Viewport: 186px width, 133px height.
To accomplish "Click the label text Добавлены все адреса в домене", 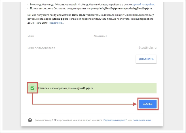I will (57, 88).
